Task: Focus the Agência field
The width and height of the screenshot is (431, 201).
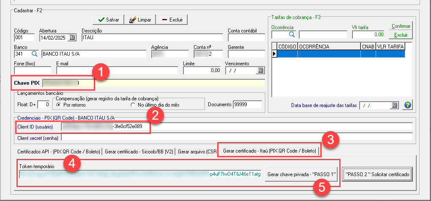Action: tap(170, 54)
